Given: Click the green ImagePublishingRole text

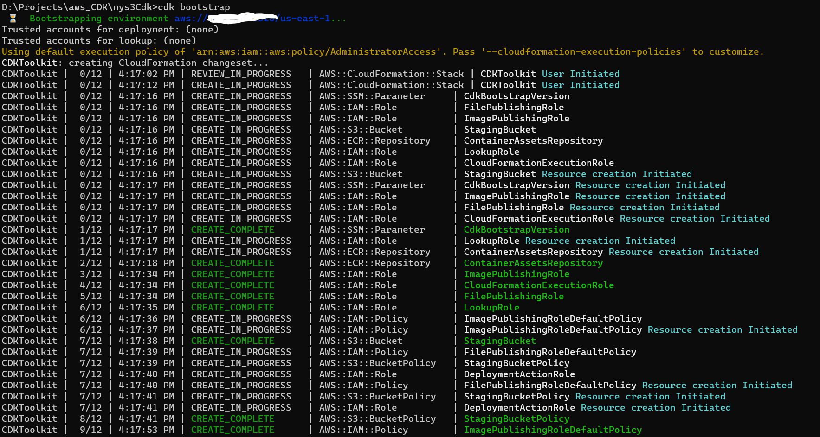Looking at the screenshot, I should click(x=517, y=274).
